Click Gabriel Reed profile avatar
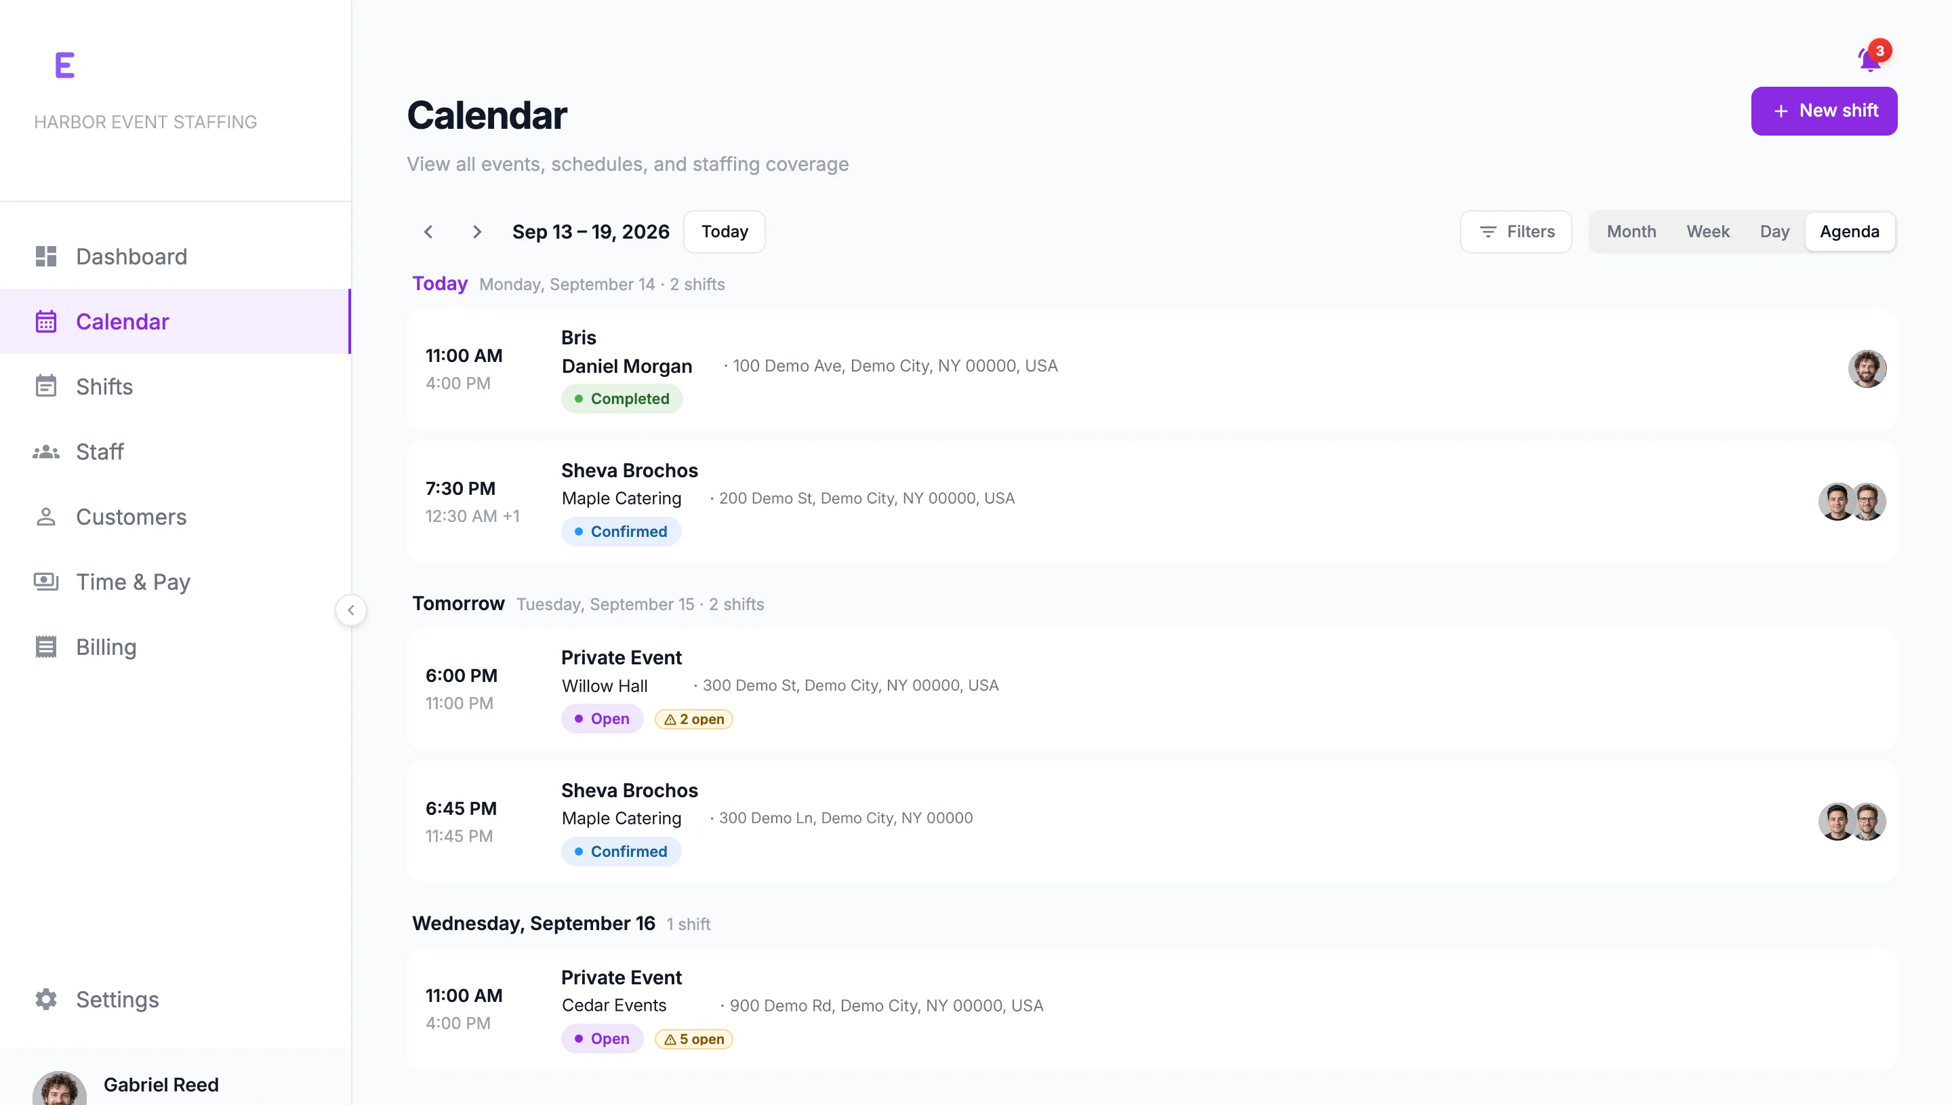The image size is (1952, 1105). click(59, 1088)
